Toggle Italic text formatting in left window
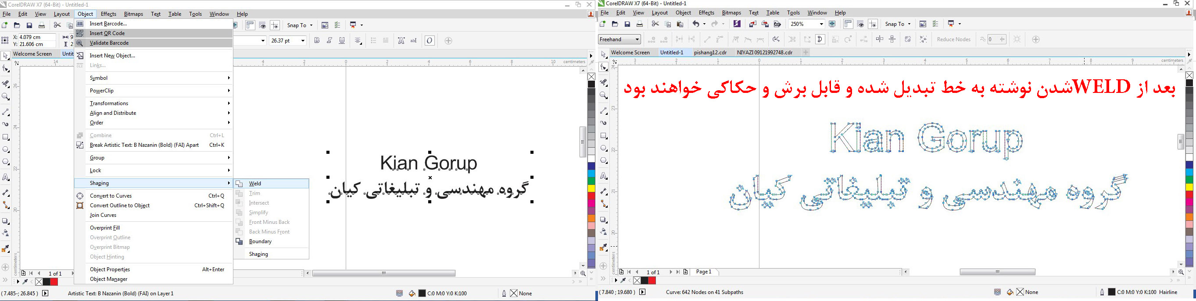 click(329, 41)
